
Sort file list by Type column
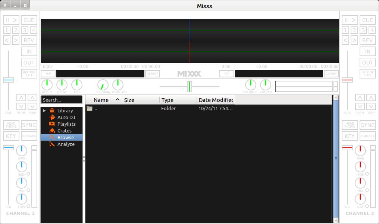(x=178, y=100)
